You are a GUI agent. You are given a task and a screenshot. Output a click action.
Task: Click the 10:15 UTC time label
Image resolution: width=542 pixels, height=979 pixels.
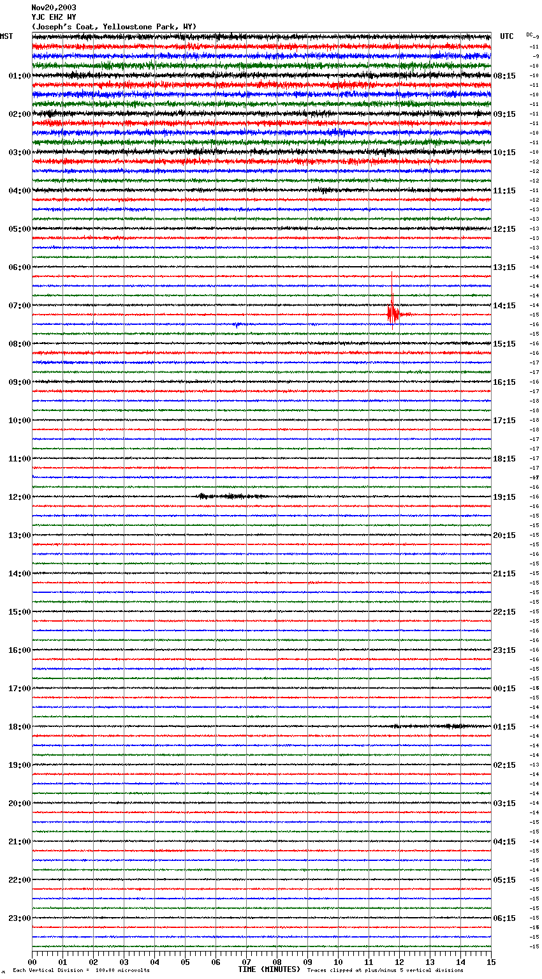click(x=504, y=153)
